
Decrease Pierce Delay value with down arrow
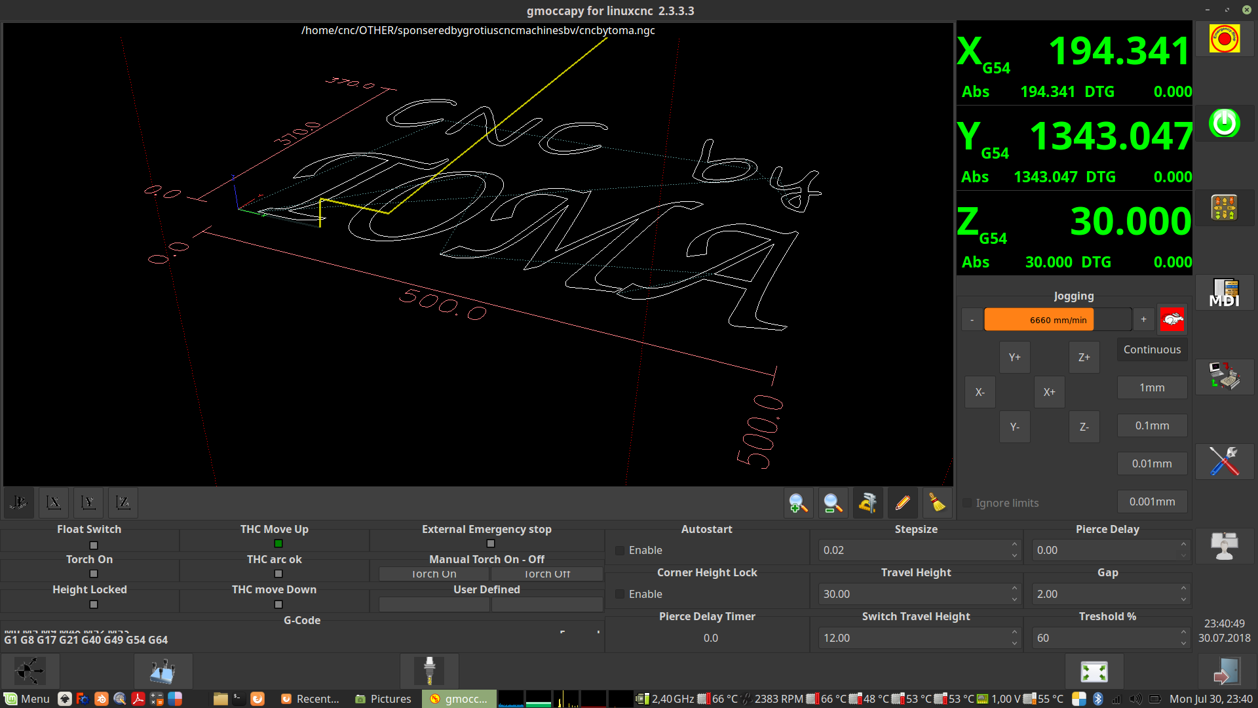pos(1183,556)
